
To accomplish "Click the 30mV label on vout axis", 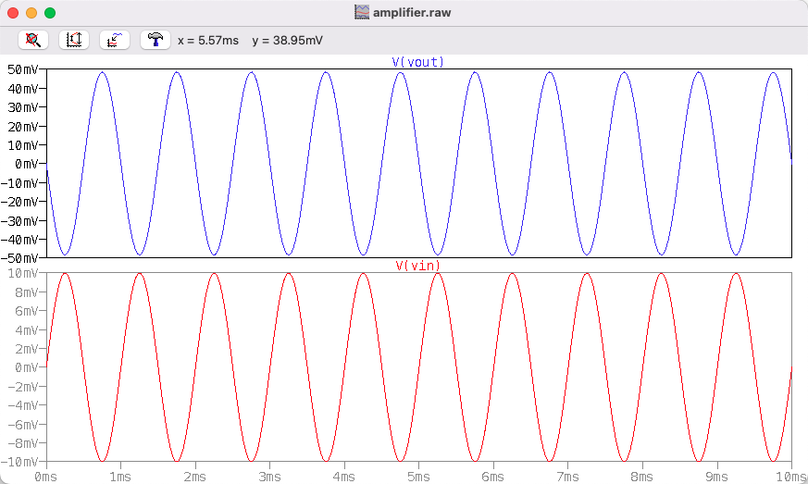I will pos(22,107).
